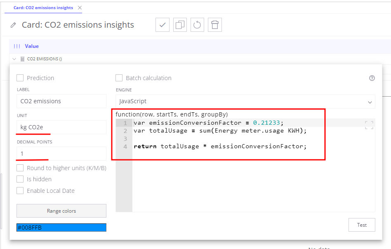Expand the code editor to fullscreen
The image size is (391, 249).
pyautogui.click(x=369, y=125)
